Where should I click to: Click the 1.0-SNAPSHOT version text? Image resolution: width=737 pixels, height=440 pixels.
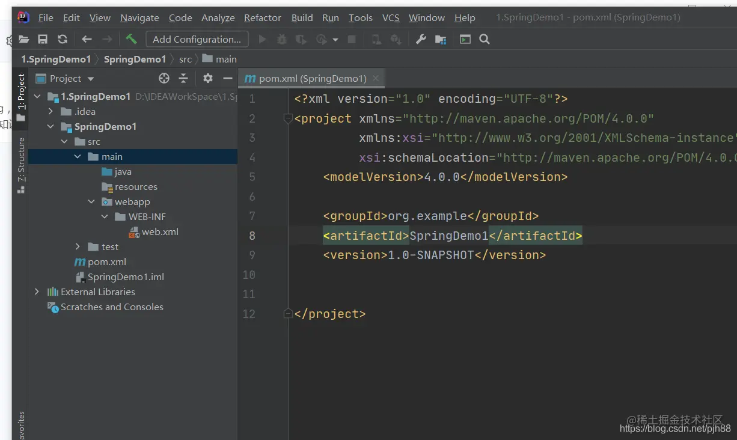point(431,255)
